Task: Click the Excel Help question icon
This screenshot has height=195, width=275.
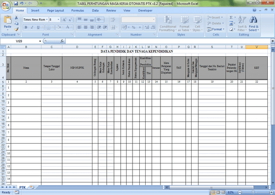Action: [x=254, y=10]
